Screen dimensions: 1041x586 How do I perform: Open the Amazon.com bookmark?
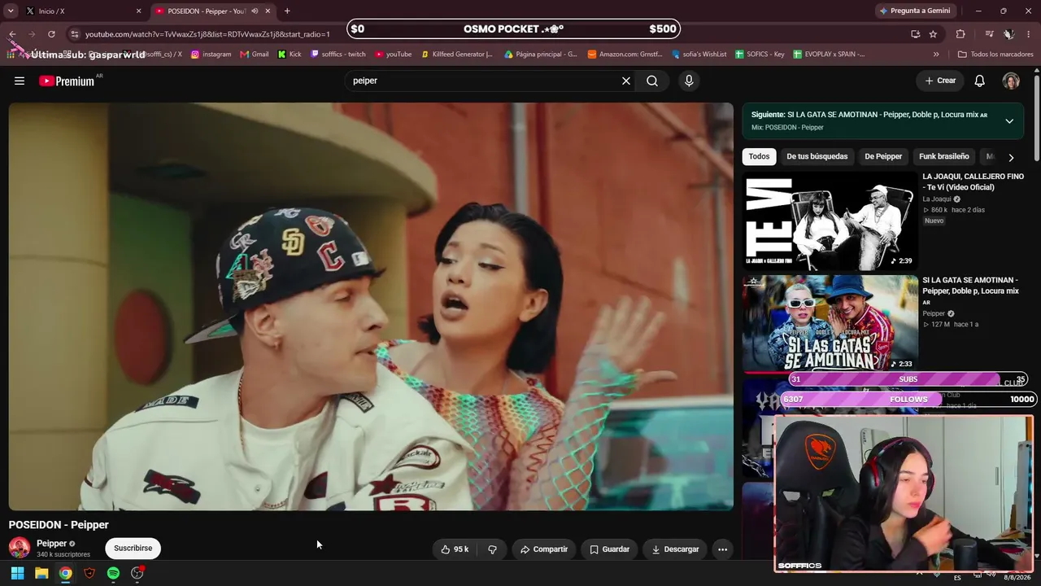pos(625,55)
